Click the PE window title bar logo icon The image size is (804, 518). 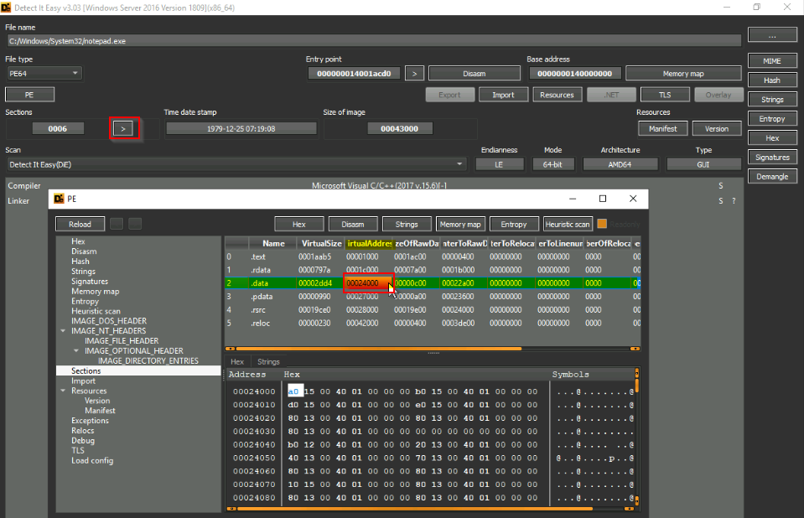(x=59, y=199)
